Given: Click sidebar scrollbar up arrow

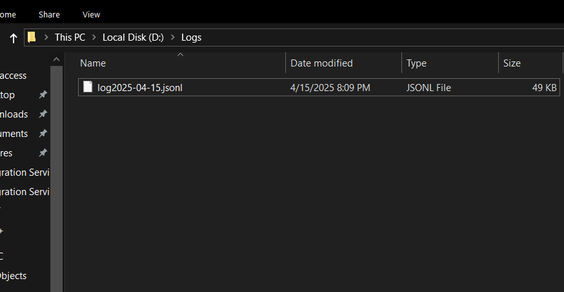Looking at the screenshot, I should coord(57,59).
